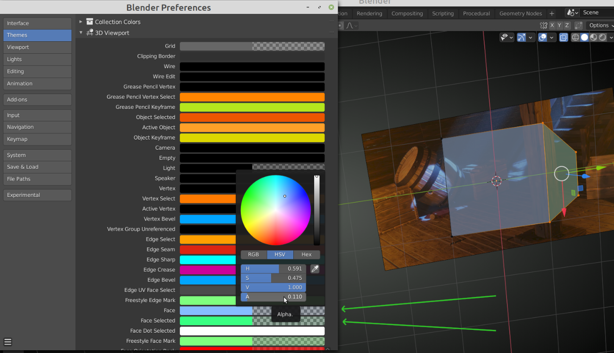
Task: Click the Grease Pencil Keyframe color swatch
Action: coord(252,107)
